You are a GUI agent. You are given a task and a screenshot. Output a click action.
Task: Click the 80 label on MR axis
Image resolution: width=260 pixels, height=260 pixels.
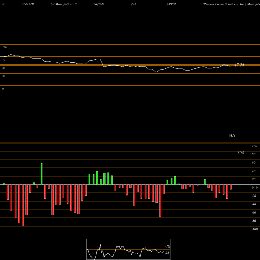[254, 154]
